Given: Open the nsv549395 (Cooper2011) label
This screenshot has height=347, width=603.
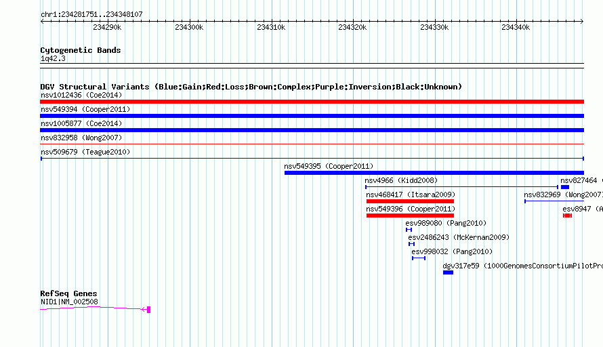Looking at the screenshot, I should coord(329,166).
